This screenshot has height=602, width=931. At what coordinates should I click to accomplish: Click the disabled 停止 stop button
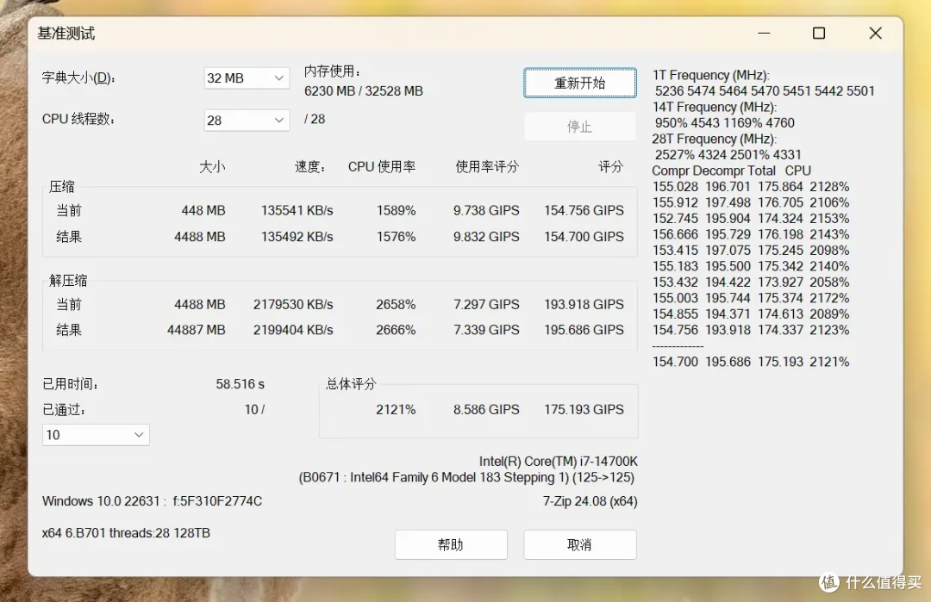[x=579, y=127]
